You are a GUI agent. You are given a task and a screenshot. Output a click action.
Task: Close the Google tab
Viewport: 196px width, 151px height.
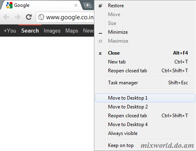point(76,5)
